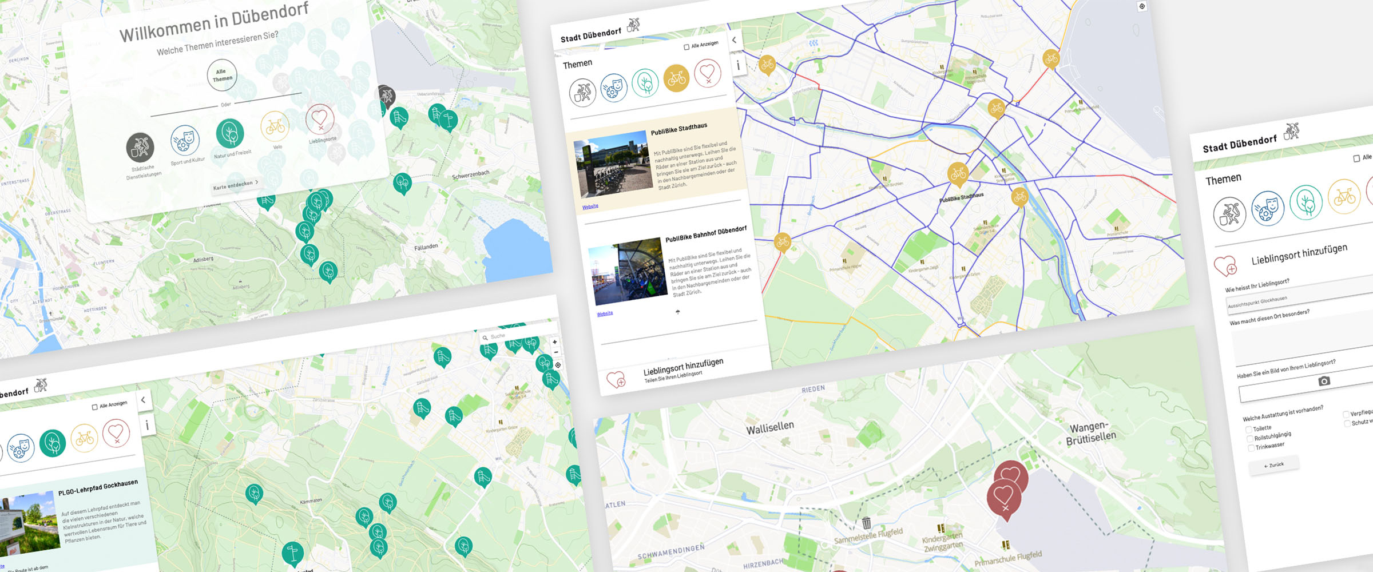Check the Trinkwasser option
This screenshot has height=572, width=1373.
pyautogui.click(x=1251, y=448)
